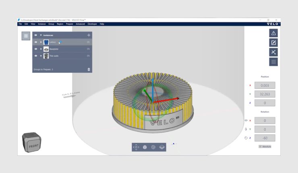Click 'Groups to Prepare: 3' text
This screenshot has height=173, width=298.
(x=43, y=70)
